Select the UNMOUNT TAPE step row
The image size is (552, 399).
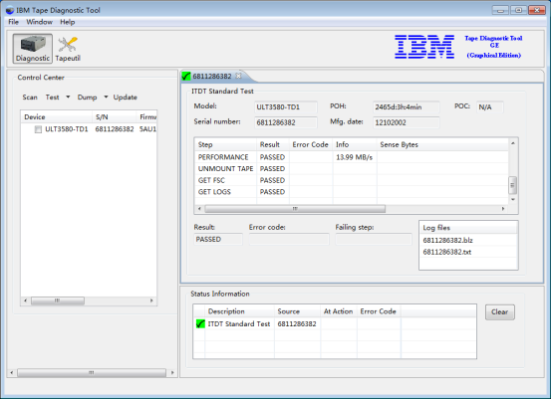coord(352,169)
